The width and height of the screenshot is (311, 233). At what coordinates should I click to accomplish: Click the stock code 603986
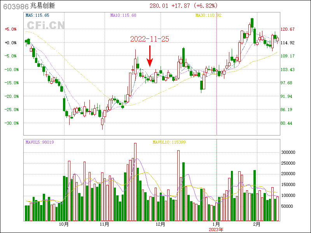[16, 7]
